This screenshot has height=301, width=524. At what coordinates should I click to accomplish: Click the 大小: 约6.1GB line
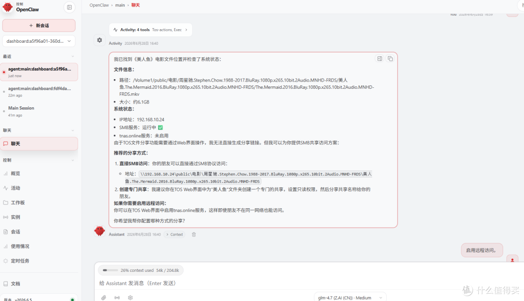point(134,102)
